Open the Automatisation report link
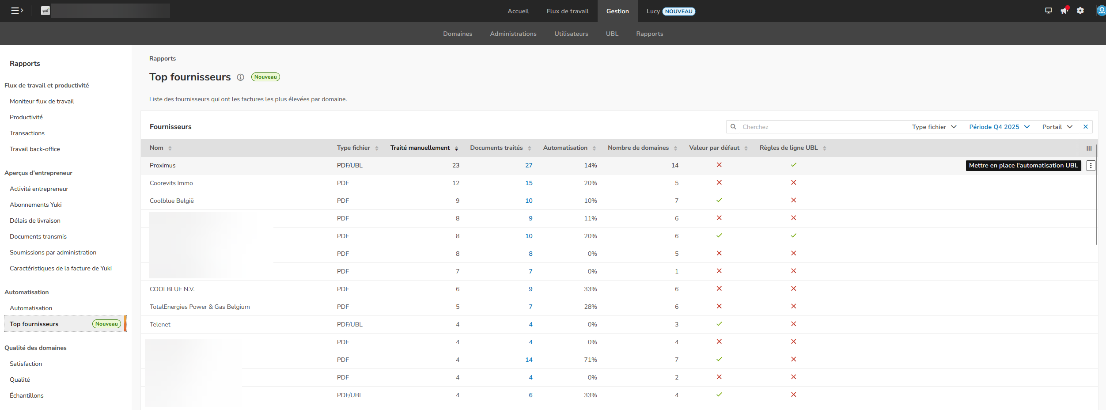Viewport: 1106px width, 410px height. coord(31,308)
